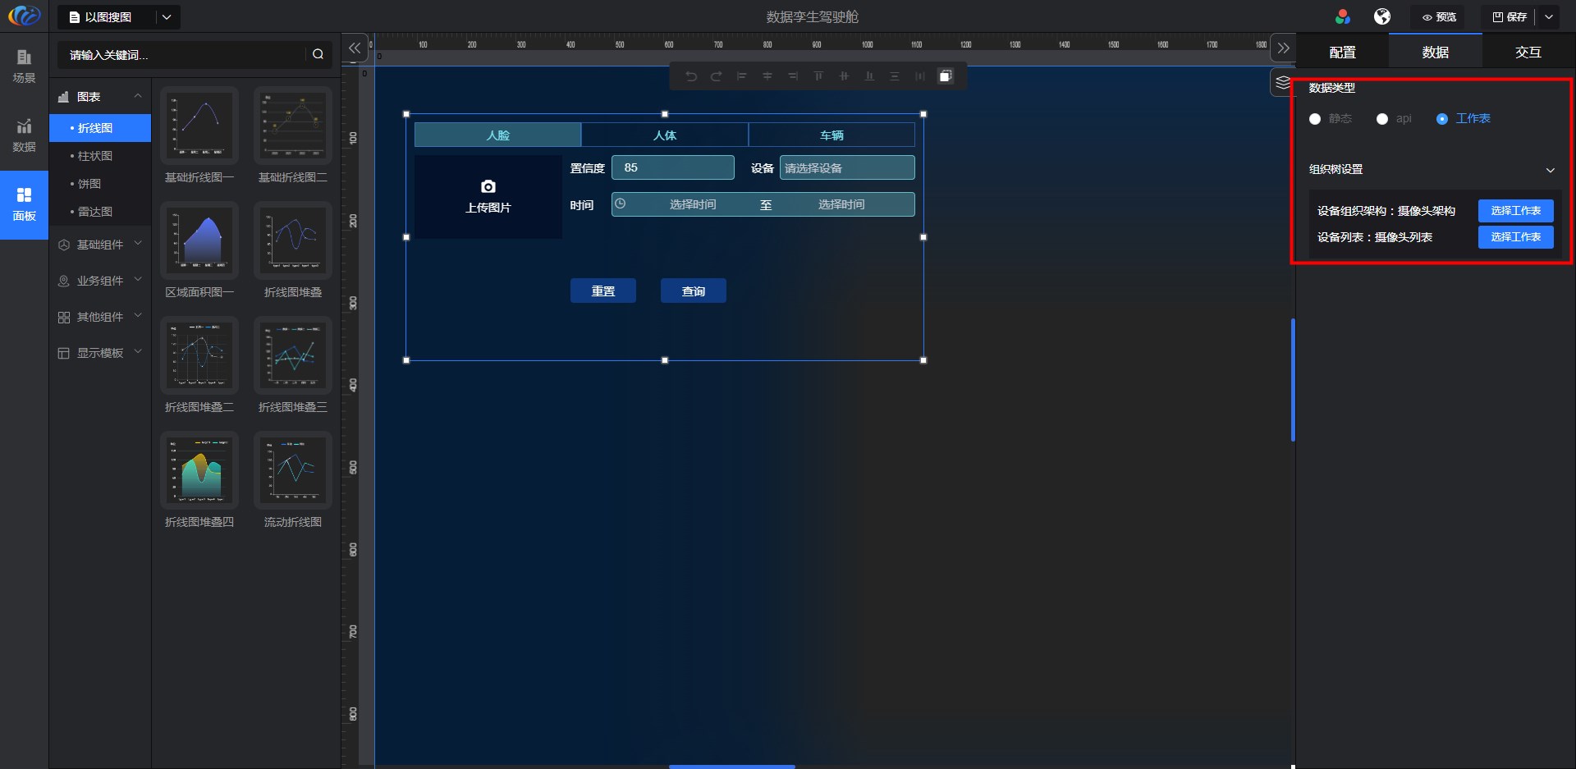Click the RGB color theme icon
1576x769 pixels.
1343,16
